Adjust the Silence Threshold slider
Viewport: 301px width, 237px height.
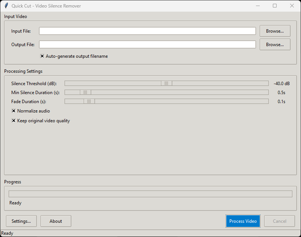click(166, 83)
